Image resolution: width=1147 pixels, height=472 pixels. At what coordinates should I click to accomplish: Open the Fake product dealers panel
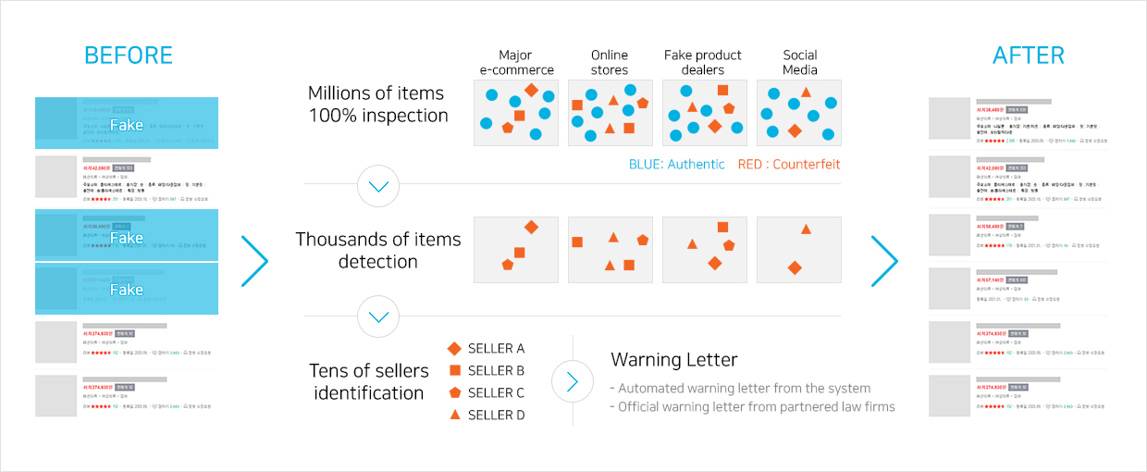point(705,112)
